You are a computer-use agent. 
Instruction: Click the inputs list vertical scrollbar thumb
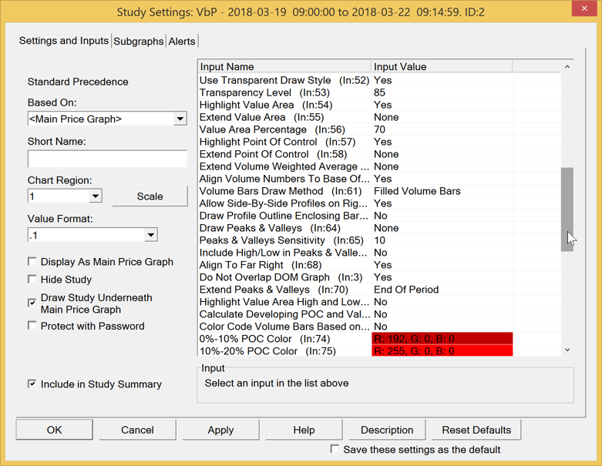(567, 210)
